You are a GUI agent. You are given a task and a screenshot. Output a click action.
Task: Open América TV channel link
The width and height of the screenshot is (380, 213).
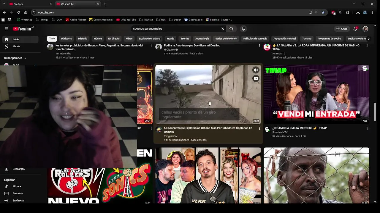pos(279,54)
